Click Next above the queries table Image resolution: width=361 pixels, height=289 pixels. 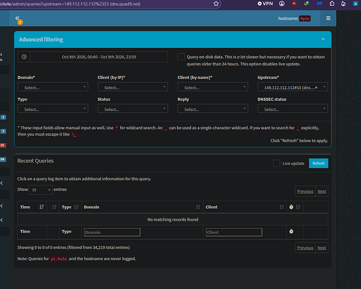point(322,191)
